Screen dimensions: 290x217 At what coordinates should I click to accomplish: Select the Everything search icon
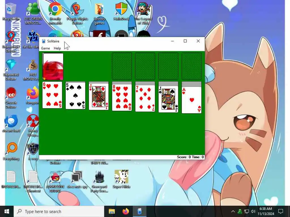coord(11,152)
